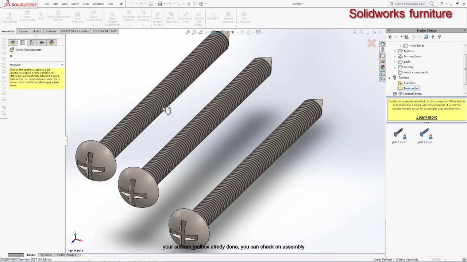This screenshot has width=467, height=262.
Task: Open the File menu
Action: pos(47,4)
